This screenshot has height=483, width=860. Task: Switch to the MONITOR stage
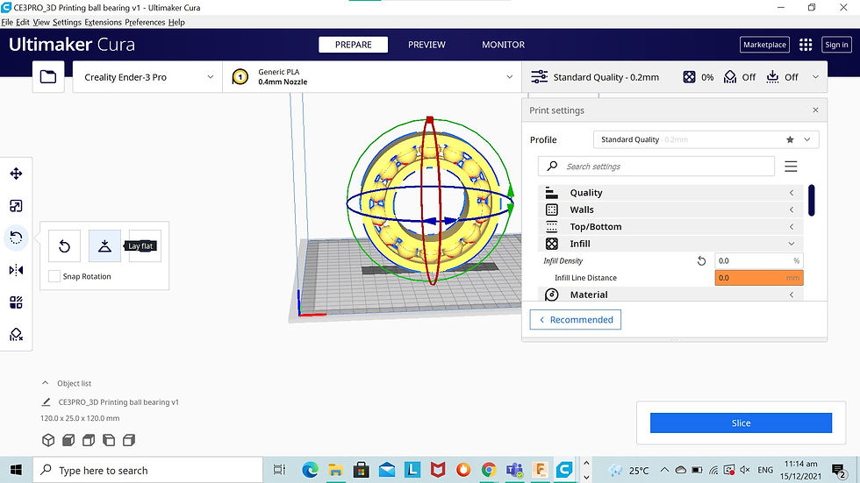[x=503, y=45]
